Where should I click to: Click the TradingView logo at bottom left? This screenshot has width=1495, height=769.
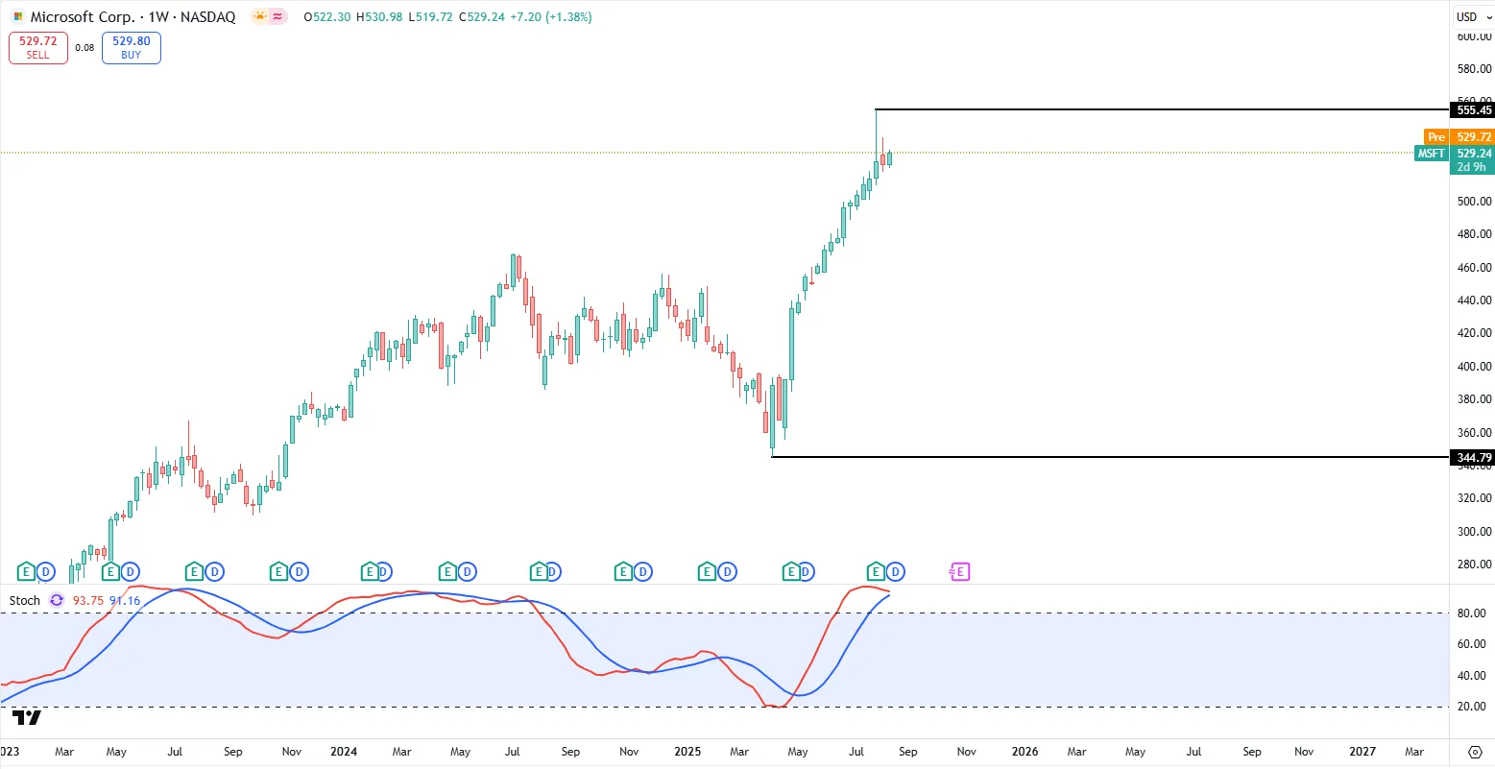(x=27, y=717)
